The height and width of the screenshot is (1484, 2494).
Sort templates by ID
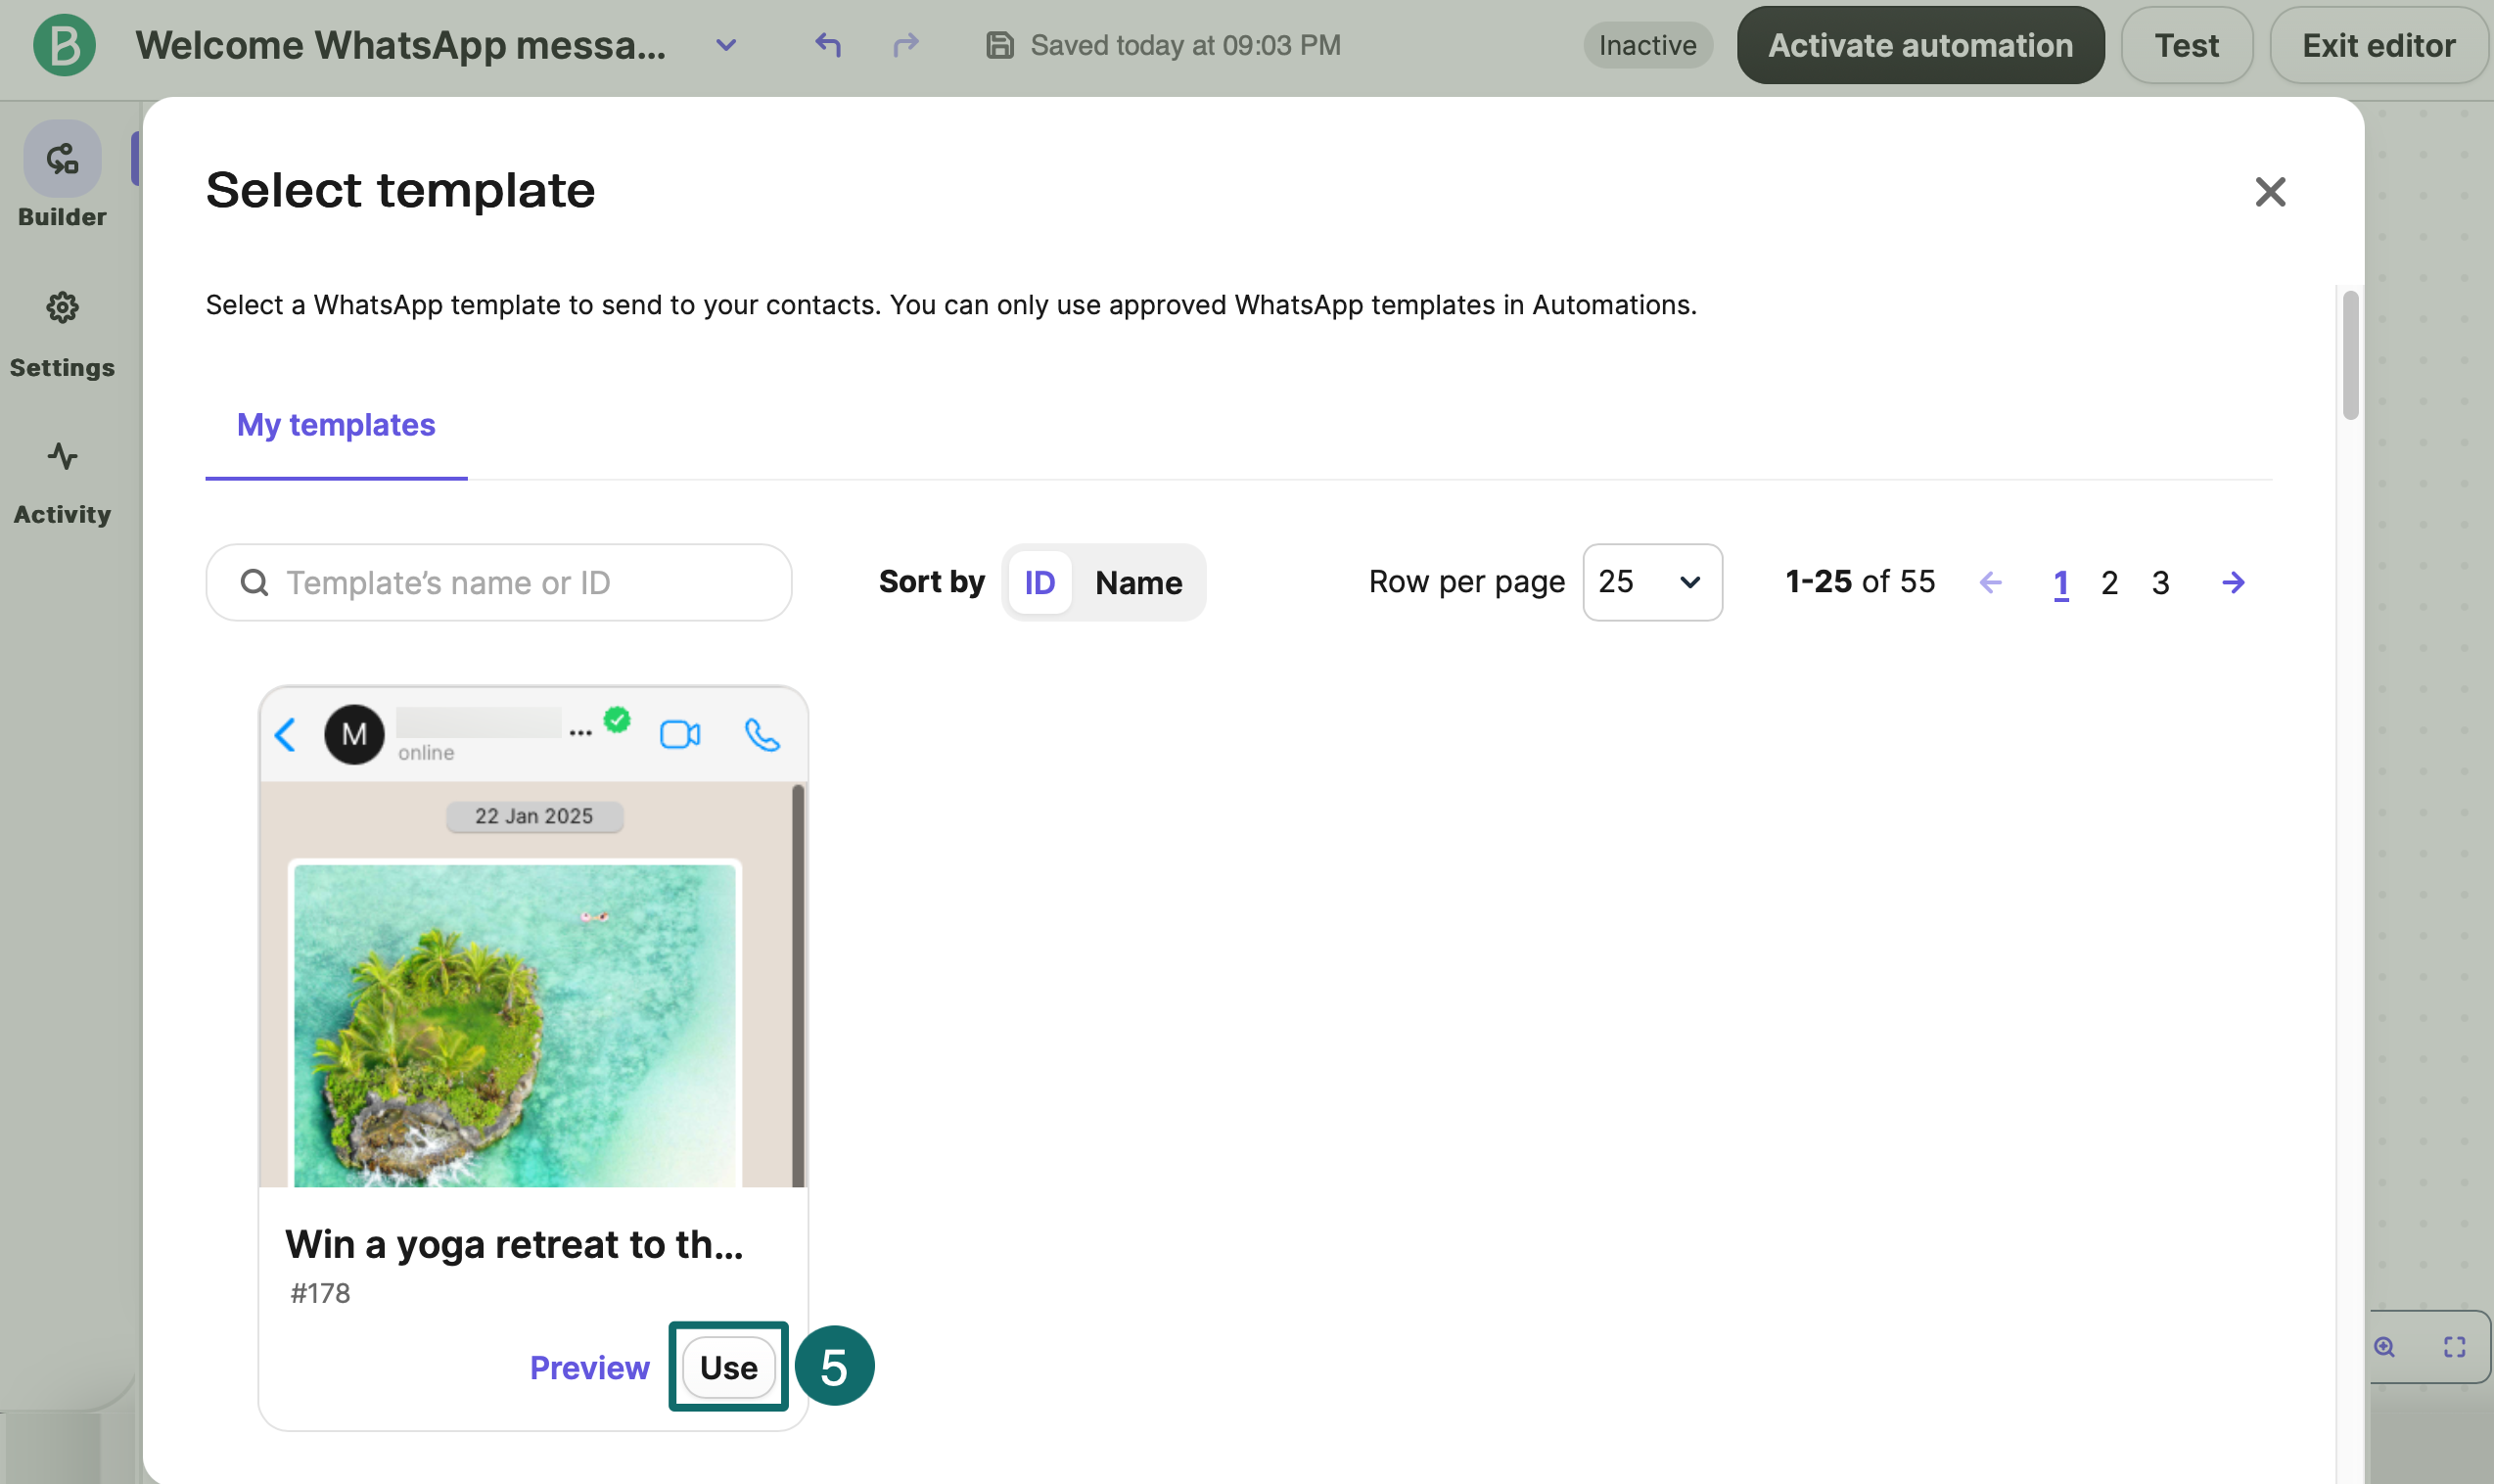[1039, 582]
